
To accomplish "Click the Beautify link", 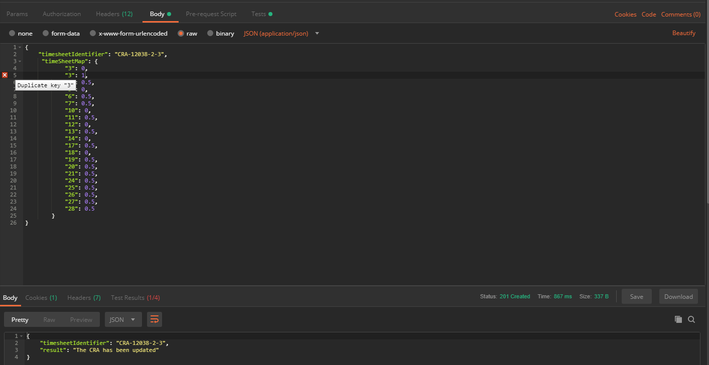I will 683,33.
